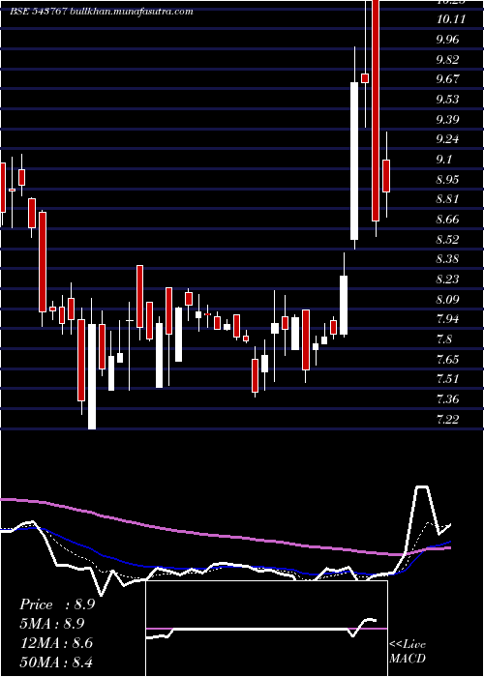This screenshot has width=484, height=677.
Task: Click the '<<Live MACD' label
Action: click(x=408, y=651)
